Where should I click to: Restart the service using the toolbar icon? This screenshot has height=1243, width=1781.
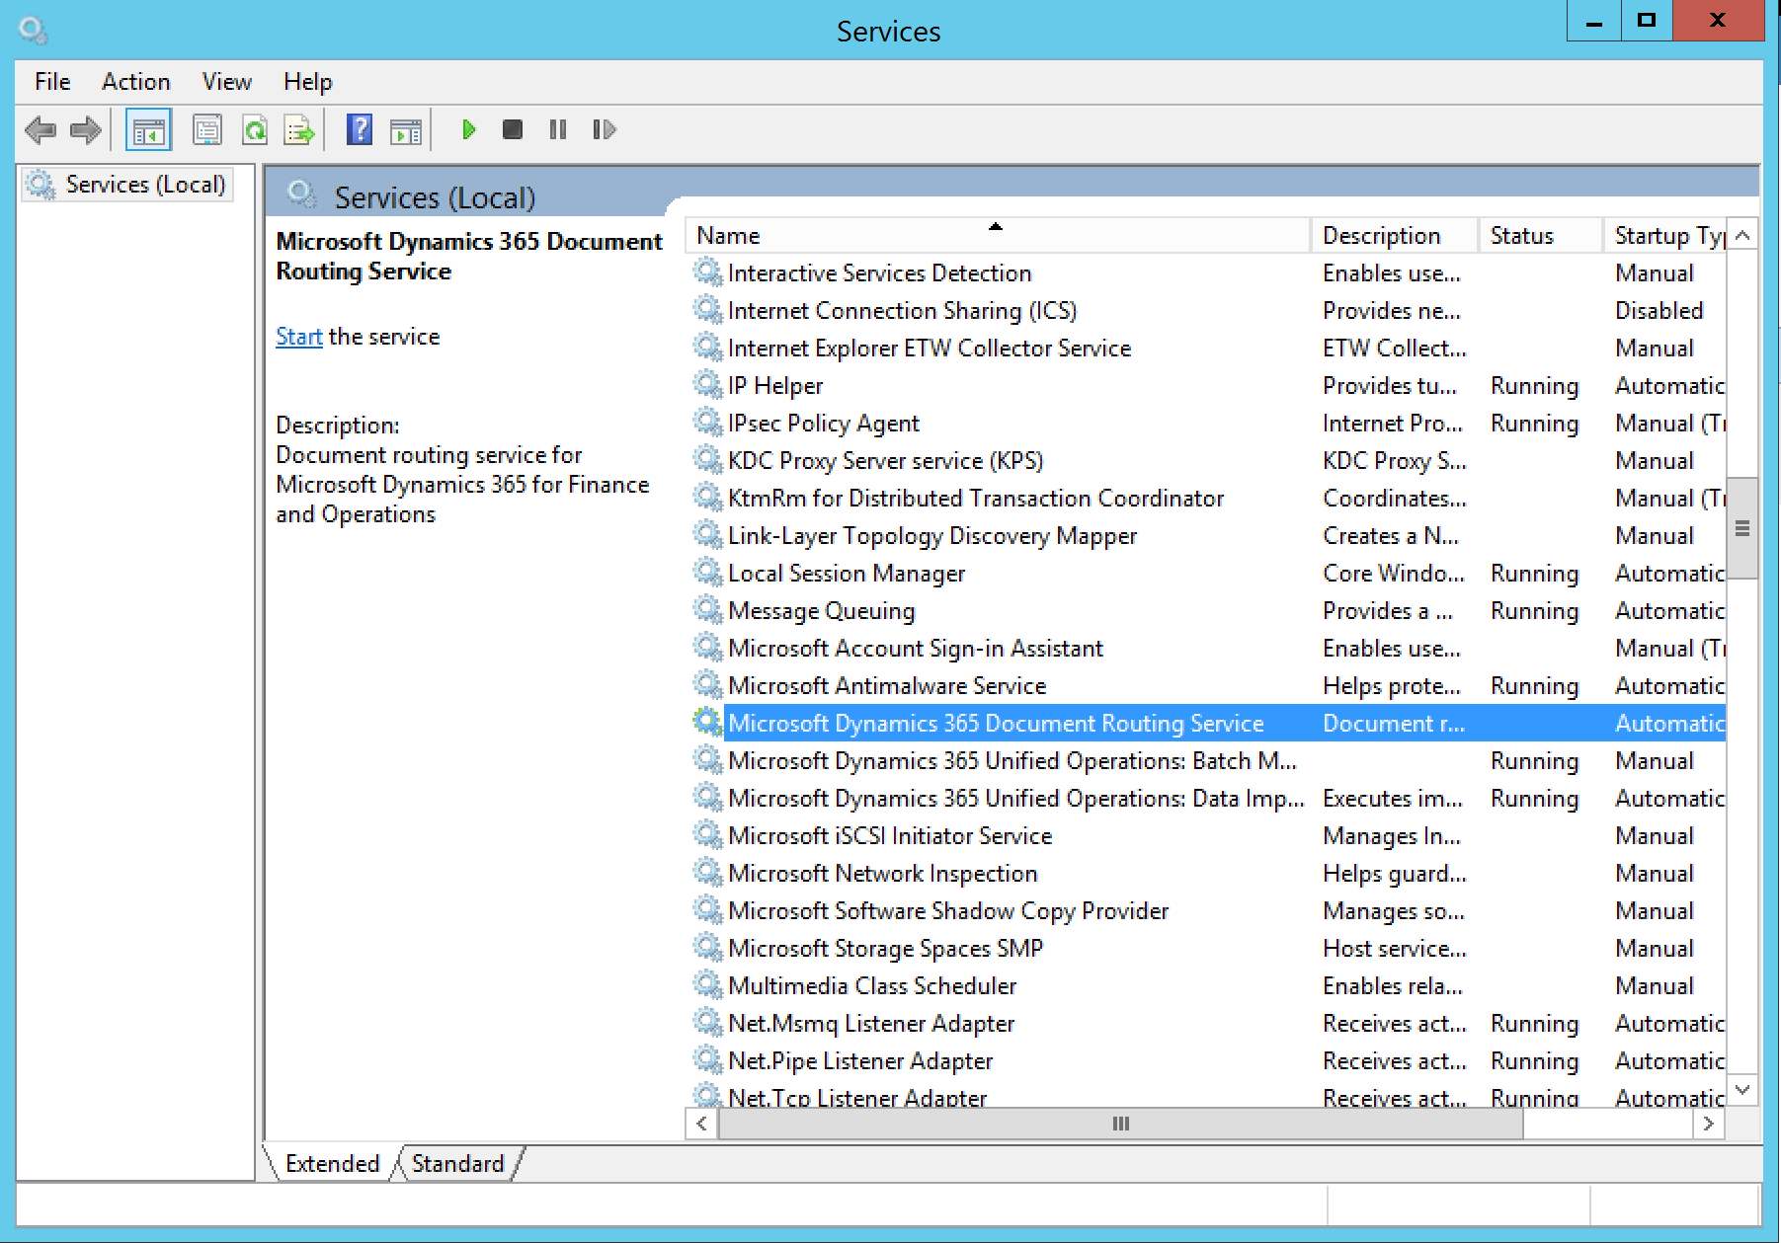pyautogui.click(x=604, y=129)
